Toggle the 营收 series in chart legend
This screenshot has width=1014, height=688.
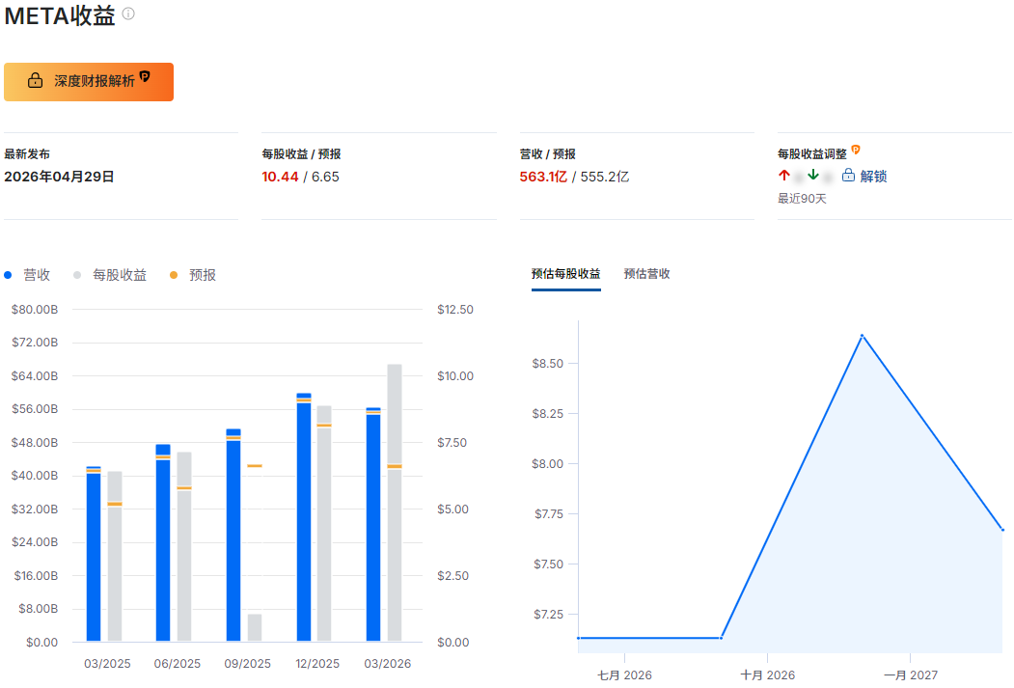coord(37,275)
